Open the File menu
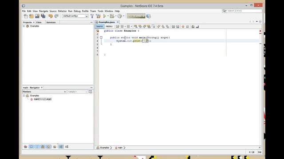 tap(24, 11)
